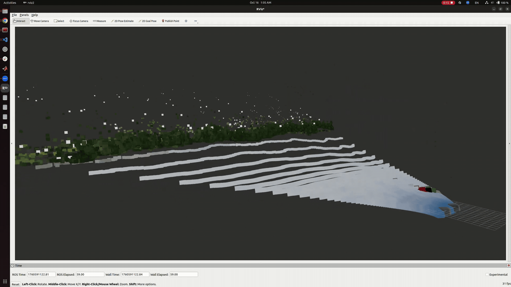Open the Help menu
This screenshot has width=511, height=287.
pyautogui.click(x=35, y=15)
